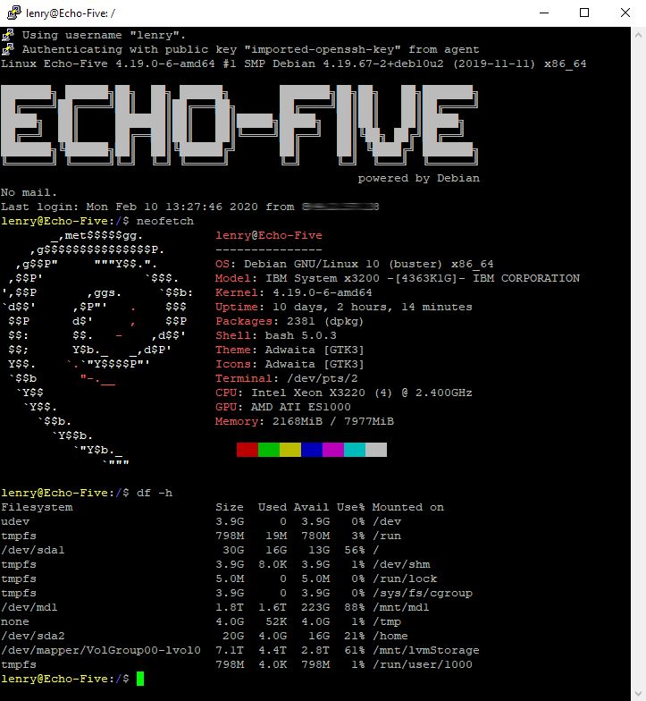This screenshot has height=701, width=646.
Task: Click '/dev/mapper/VolGroup00-lvol0' filesystem name
Action: tap(101, 650)
